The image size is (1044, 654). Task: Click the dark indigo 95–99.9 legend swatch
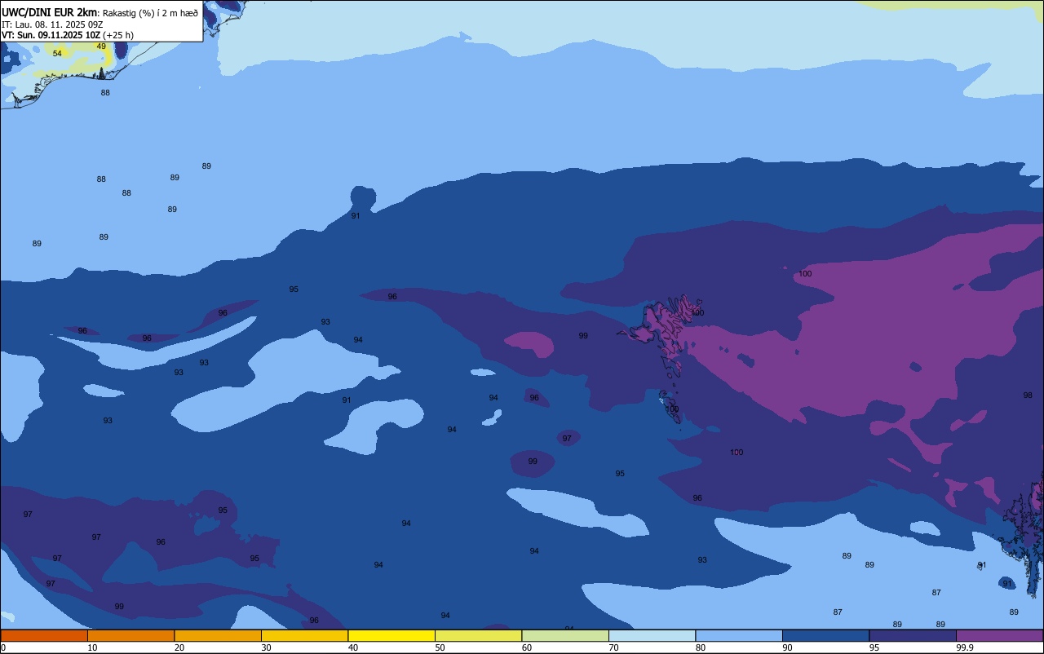(x=913, y=635)
